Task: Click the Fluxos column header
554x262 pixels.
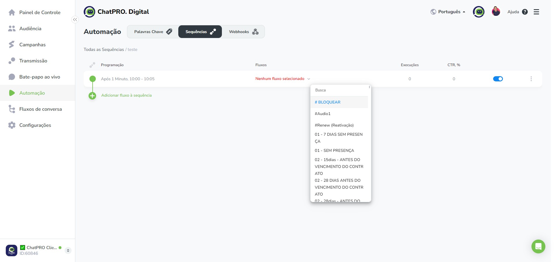Action: (261, 65)
